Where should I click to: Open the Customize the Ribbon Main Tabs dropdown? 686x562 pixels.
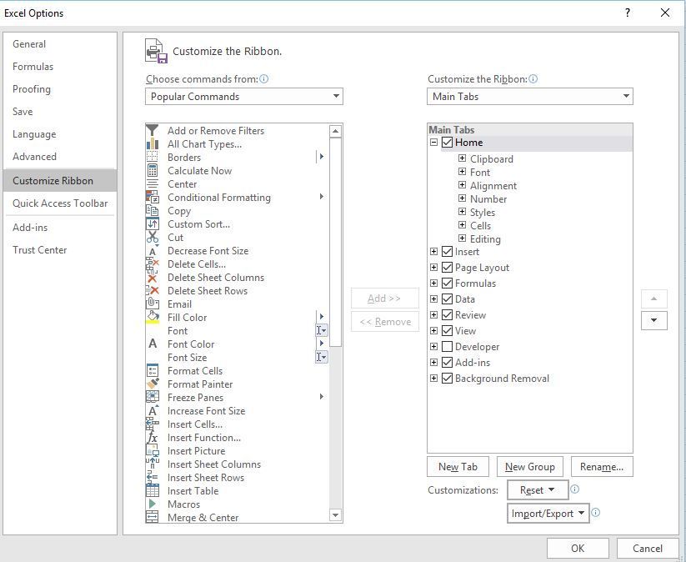pos(530,96)
